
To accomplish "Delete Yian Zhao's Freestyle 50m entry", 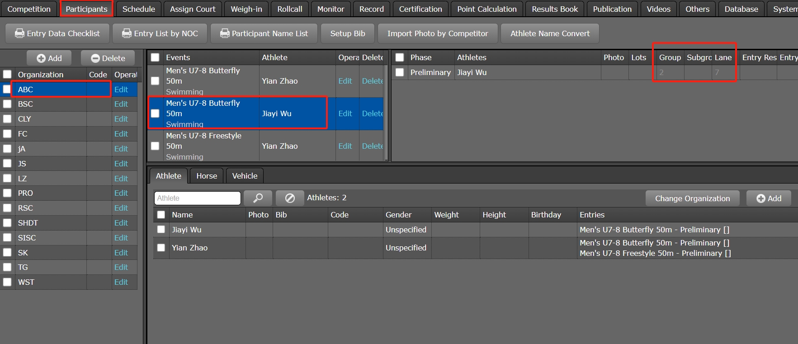I will (372, 146).
